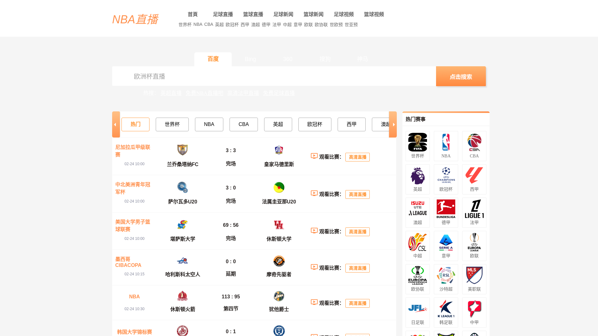Open the 欧协联 Conference League tile
The height and width of the screenshot is (336, 598).
click(417, 279)
